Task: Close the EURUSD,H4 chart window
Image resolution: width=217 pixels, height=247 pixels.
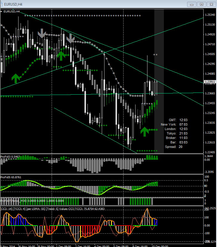Action: click(x=211, y=4)
